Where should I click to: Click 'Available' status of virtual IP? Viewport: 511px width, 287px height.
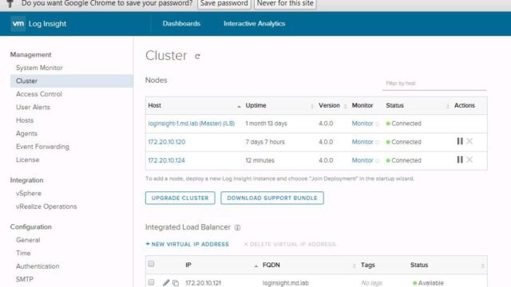pyautogui.click(x=428, y=283)
